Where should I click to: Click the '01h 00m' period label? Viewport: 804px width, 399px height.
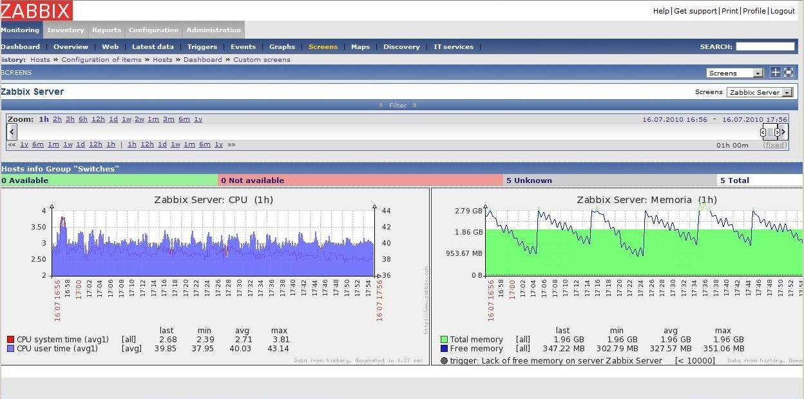pyautogui.click(x=732, y=145)
